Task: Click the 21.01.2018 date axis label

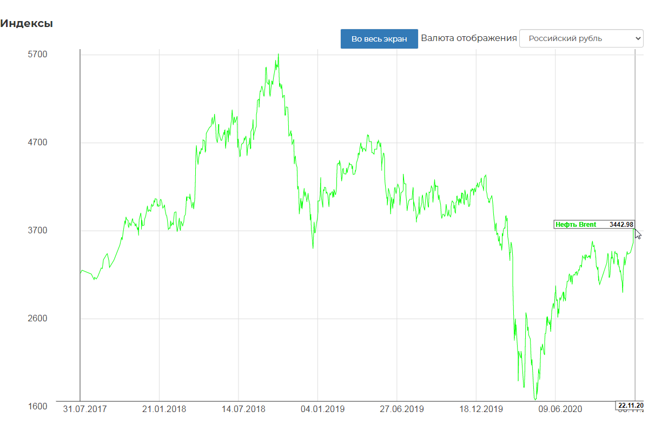Action: (164, 409)
